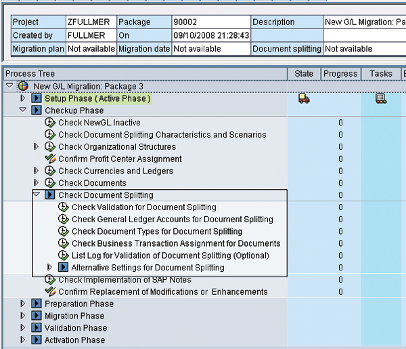Expand Alternative Settings for Document Splitting

50,268
